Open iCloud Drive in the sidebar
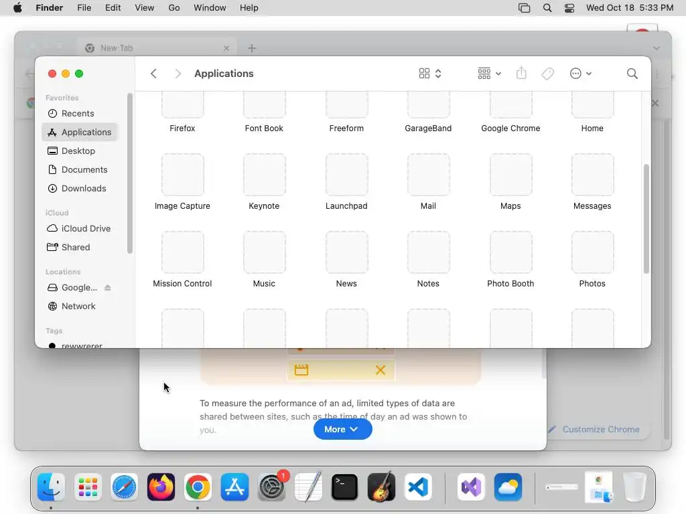Image resolution: width=686 pixels, height=514 pixels. click(x=80, y=229)
